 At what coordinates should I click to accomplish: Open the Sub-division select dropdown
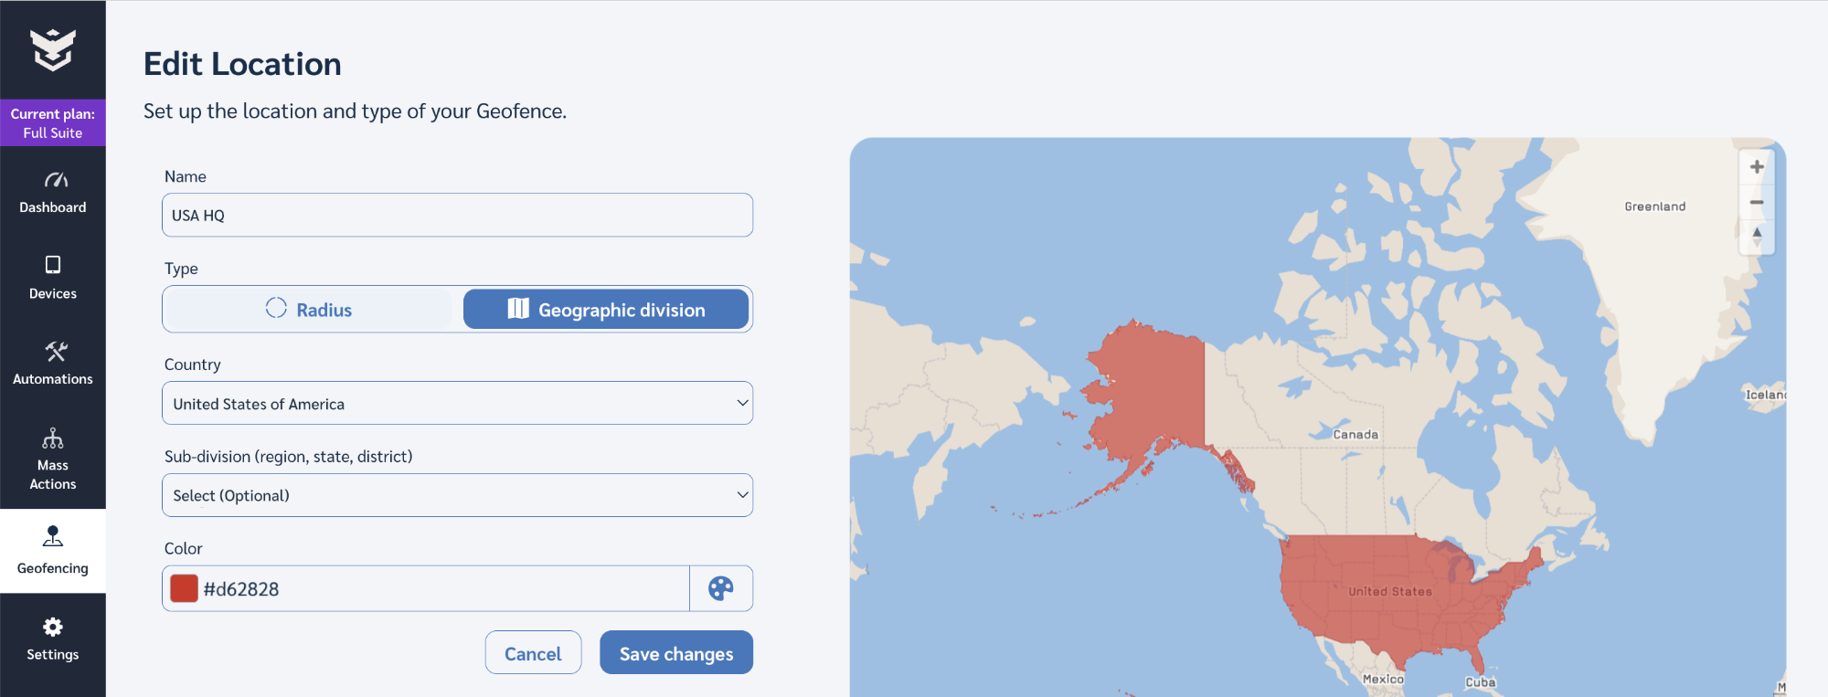[457, 495]
